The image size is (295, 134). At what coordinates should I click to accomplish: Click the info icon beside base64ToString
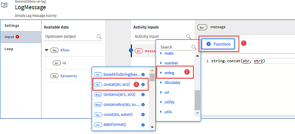(x=143, y=75)
